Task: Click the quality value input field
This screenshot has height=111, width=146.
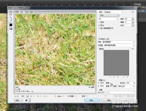Action: (128, 19)
